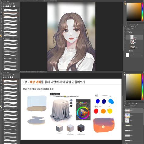Select the blurred background photo layer thumbnail
This screenshot has width=144, height=144.
pos(132,47)
